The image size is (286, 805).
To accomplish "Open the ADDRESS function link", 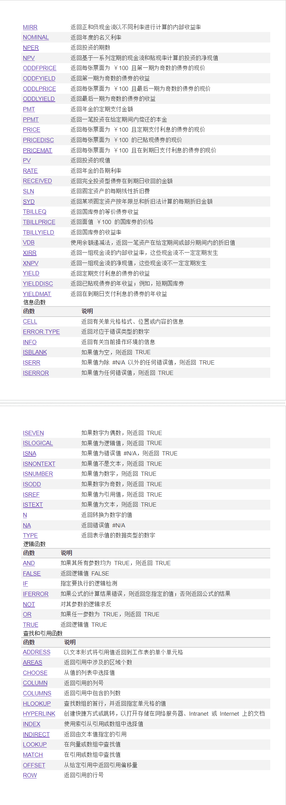I will 37,652.
